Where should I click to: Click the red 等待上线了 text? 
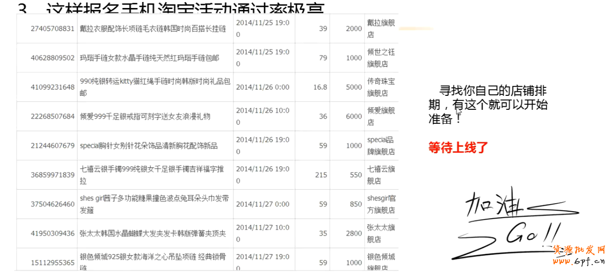pyautogui.click(x=458, y=148)
